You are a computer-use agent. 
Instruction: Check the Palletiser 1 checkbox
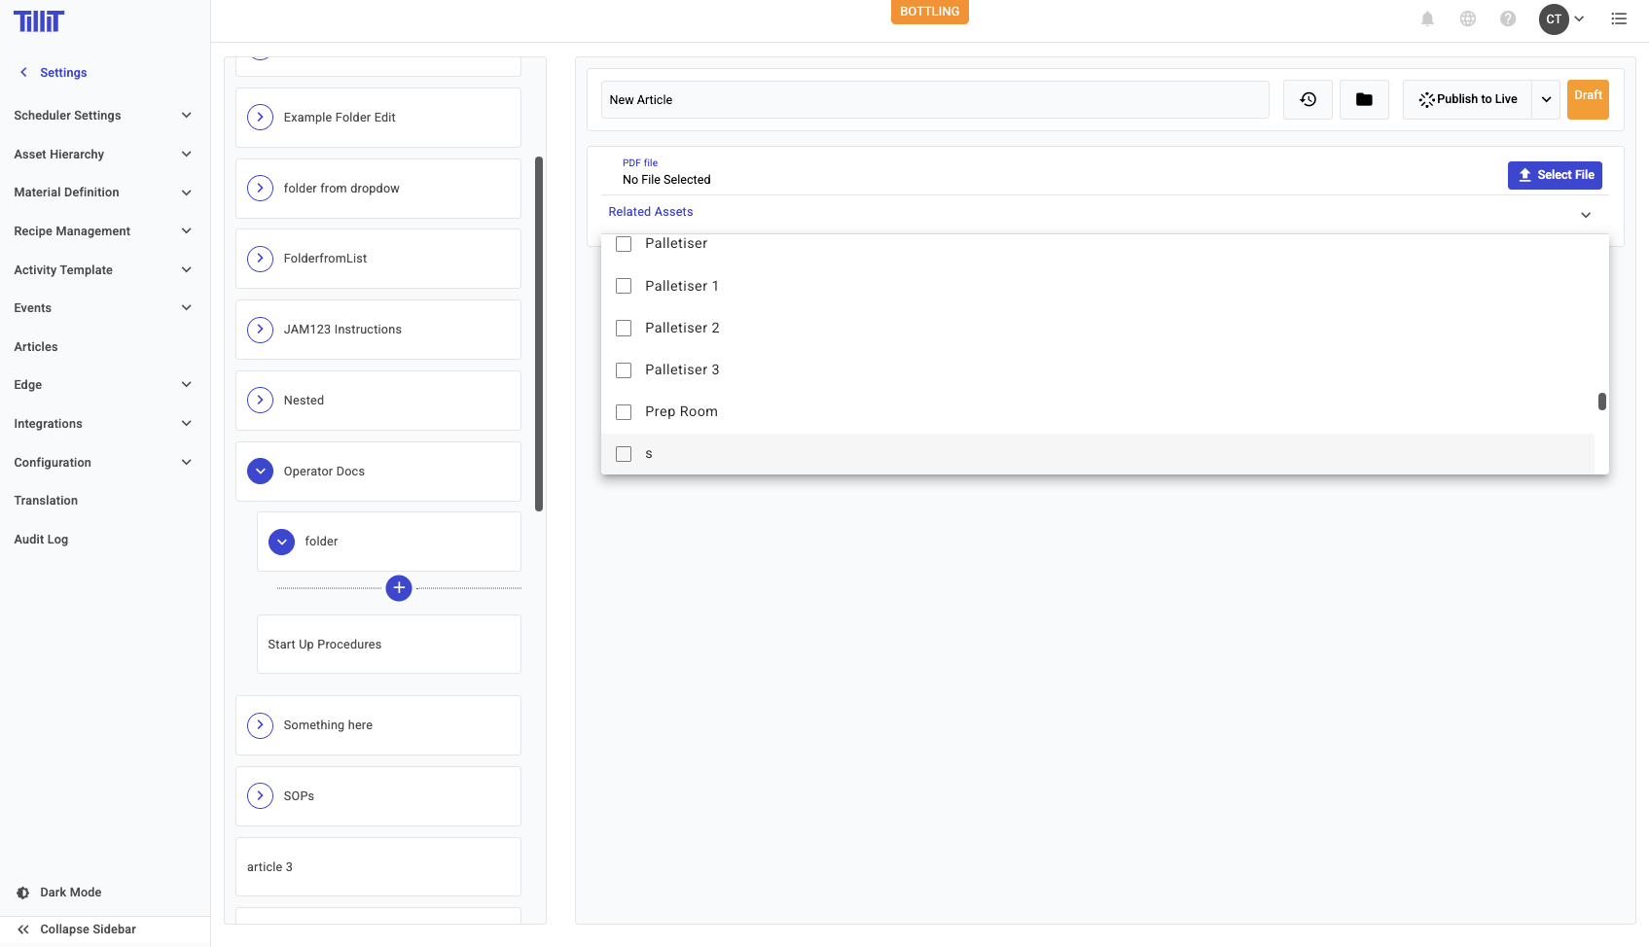click(624, 286)
